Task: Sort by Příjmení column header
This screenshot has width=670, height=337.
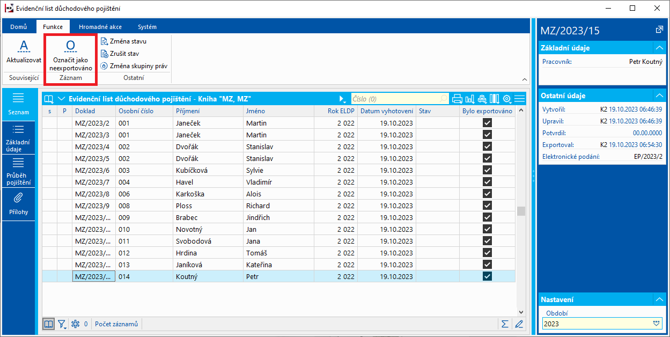Action: click(208, 111)
